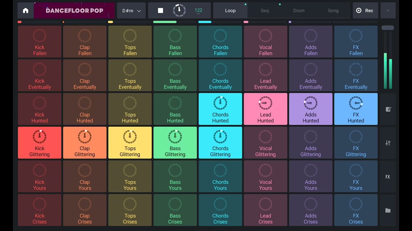Trigger the Bass Yours pad

175,176
